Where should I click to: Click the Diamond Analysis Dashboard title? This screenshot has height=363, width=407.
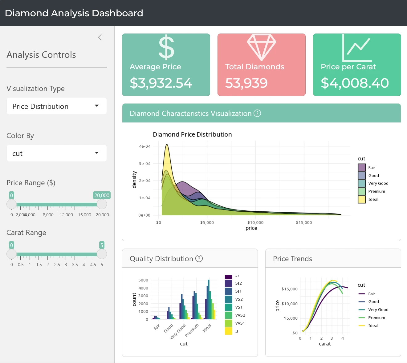click(x=74, y=13)
